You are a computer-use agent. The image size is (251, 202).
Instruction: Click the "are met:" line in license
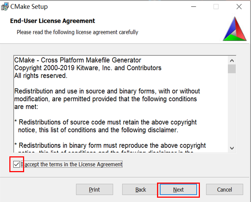26,107
